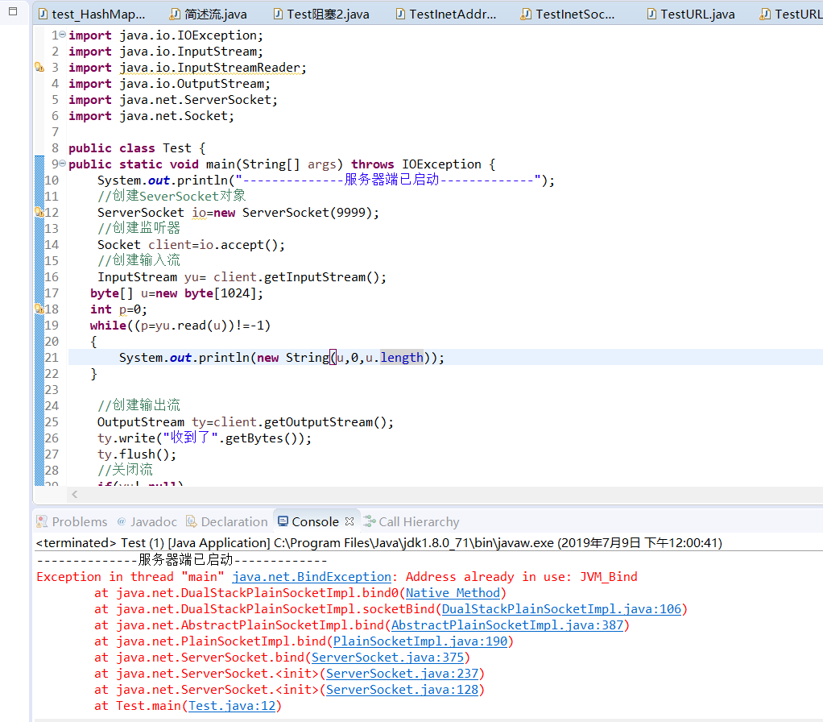Click the Javadoc @ icon

pyautogui.click(x=122, y=521)
